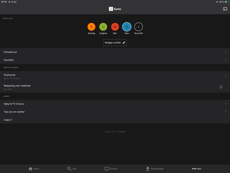Add a new profile with plus icon
230x173 pixels.
coord(138,27)
